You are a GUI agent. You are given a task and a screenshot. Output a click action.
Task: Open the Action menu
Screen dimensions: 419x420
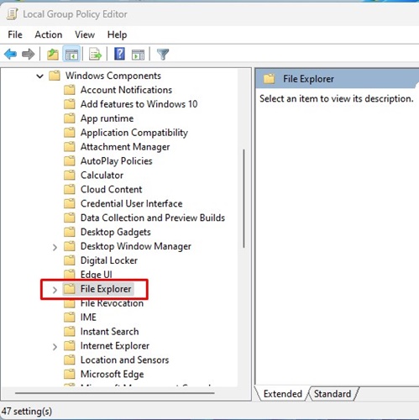pos(49,34)
